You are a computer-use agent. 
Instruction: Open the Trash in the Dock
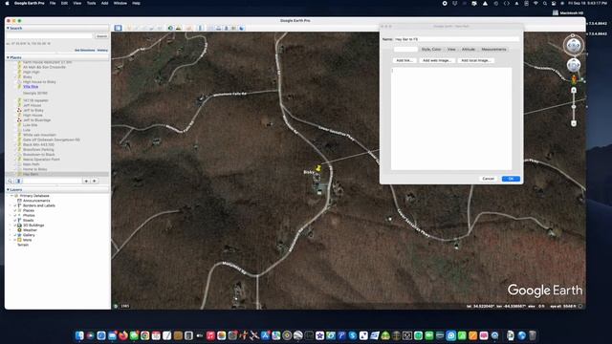click(x=533, y=335)
